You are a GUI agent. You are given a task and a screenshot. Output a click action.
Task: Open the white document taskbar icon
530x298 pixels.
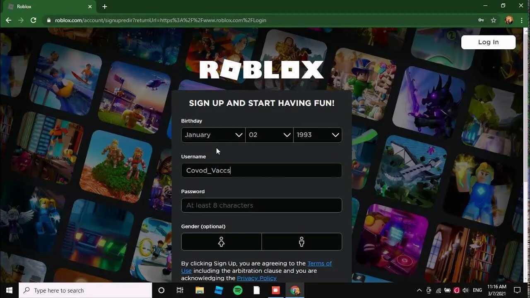coord(257,291)
